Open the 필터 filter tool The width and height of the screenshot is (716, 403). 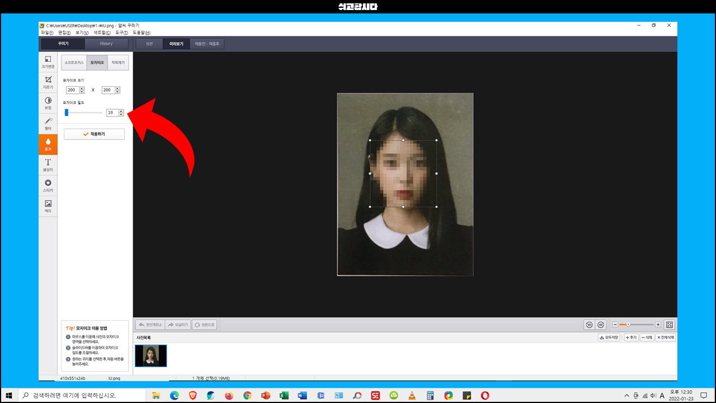(x=48, y=124)
